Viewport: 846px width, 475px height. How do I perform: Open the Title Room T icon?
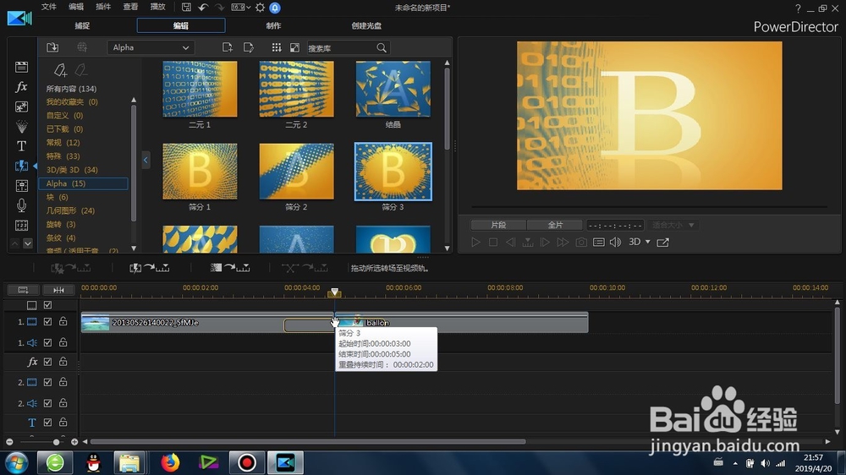tap(22, 146)
